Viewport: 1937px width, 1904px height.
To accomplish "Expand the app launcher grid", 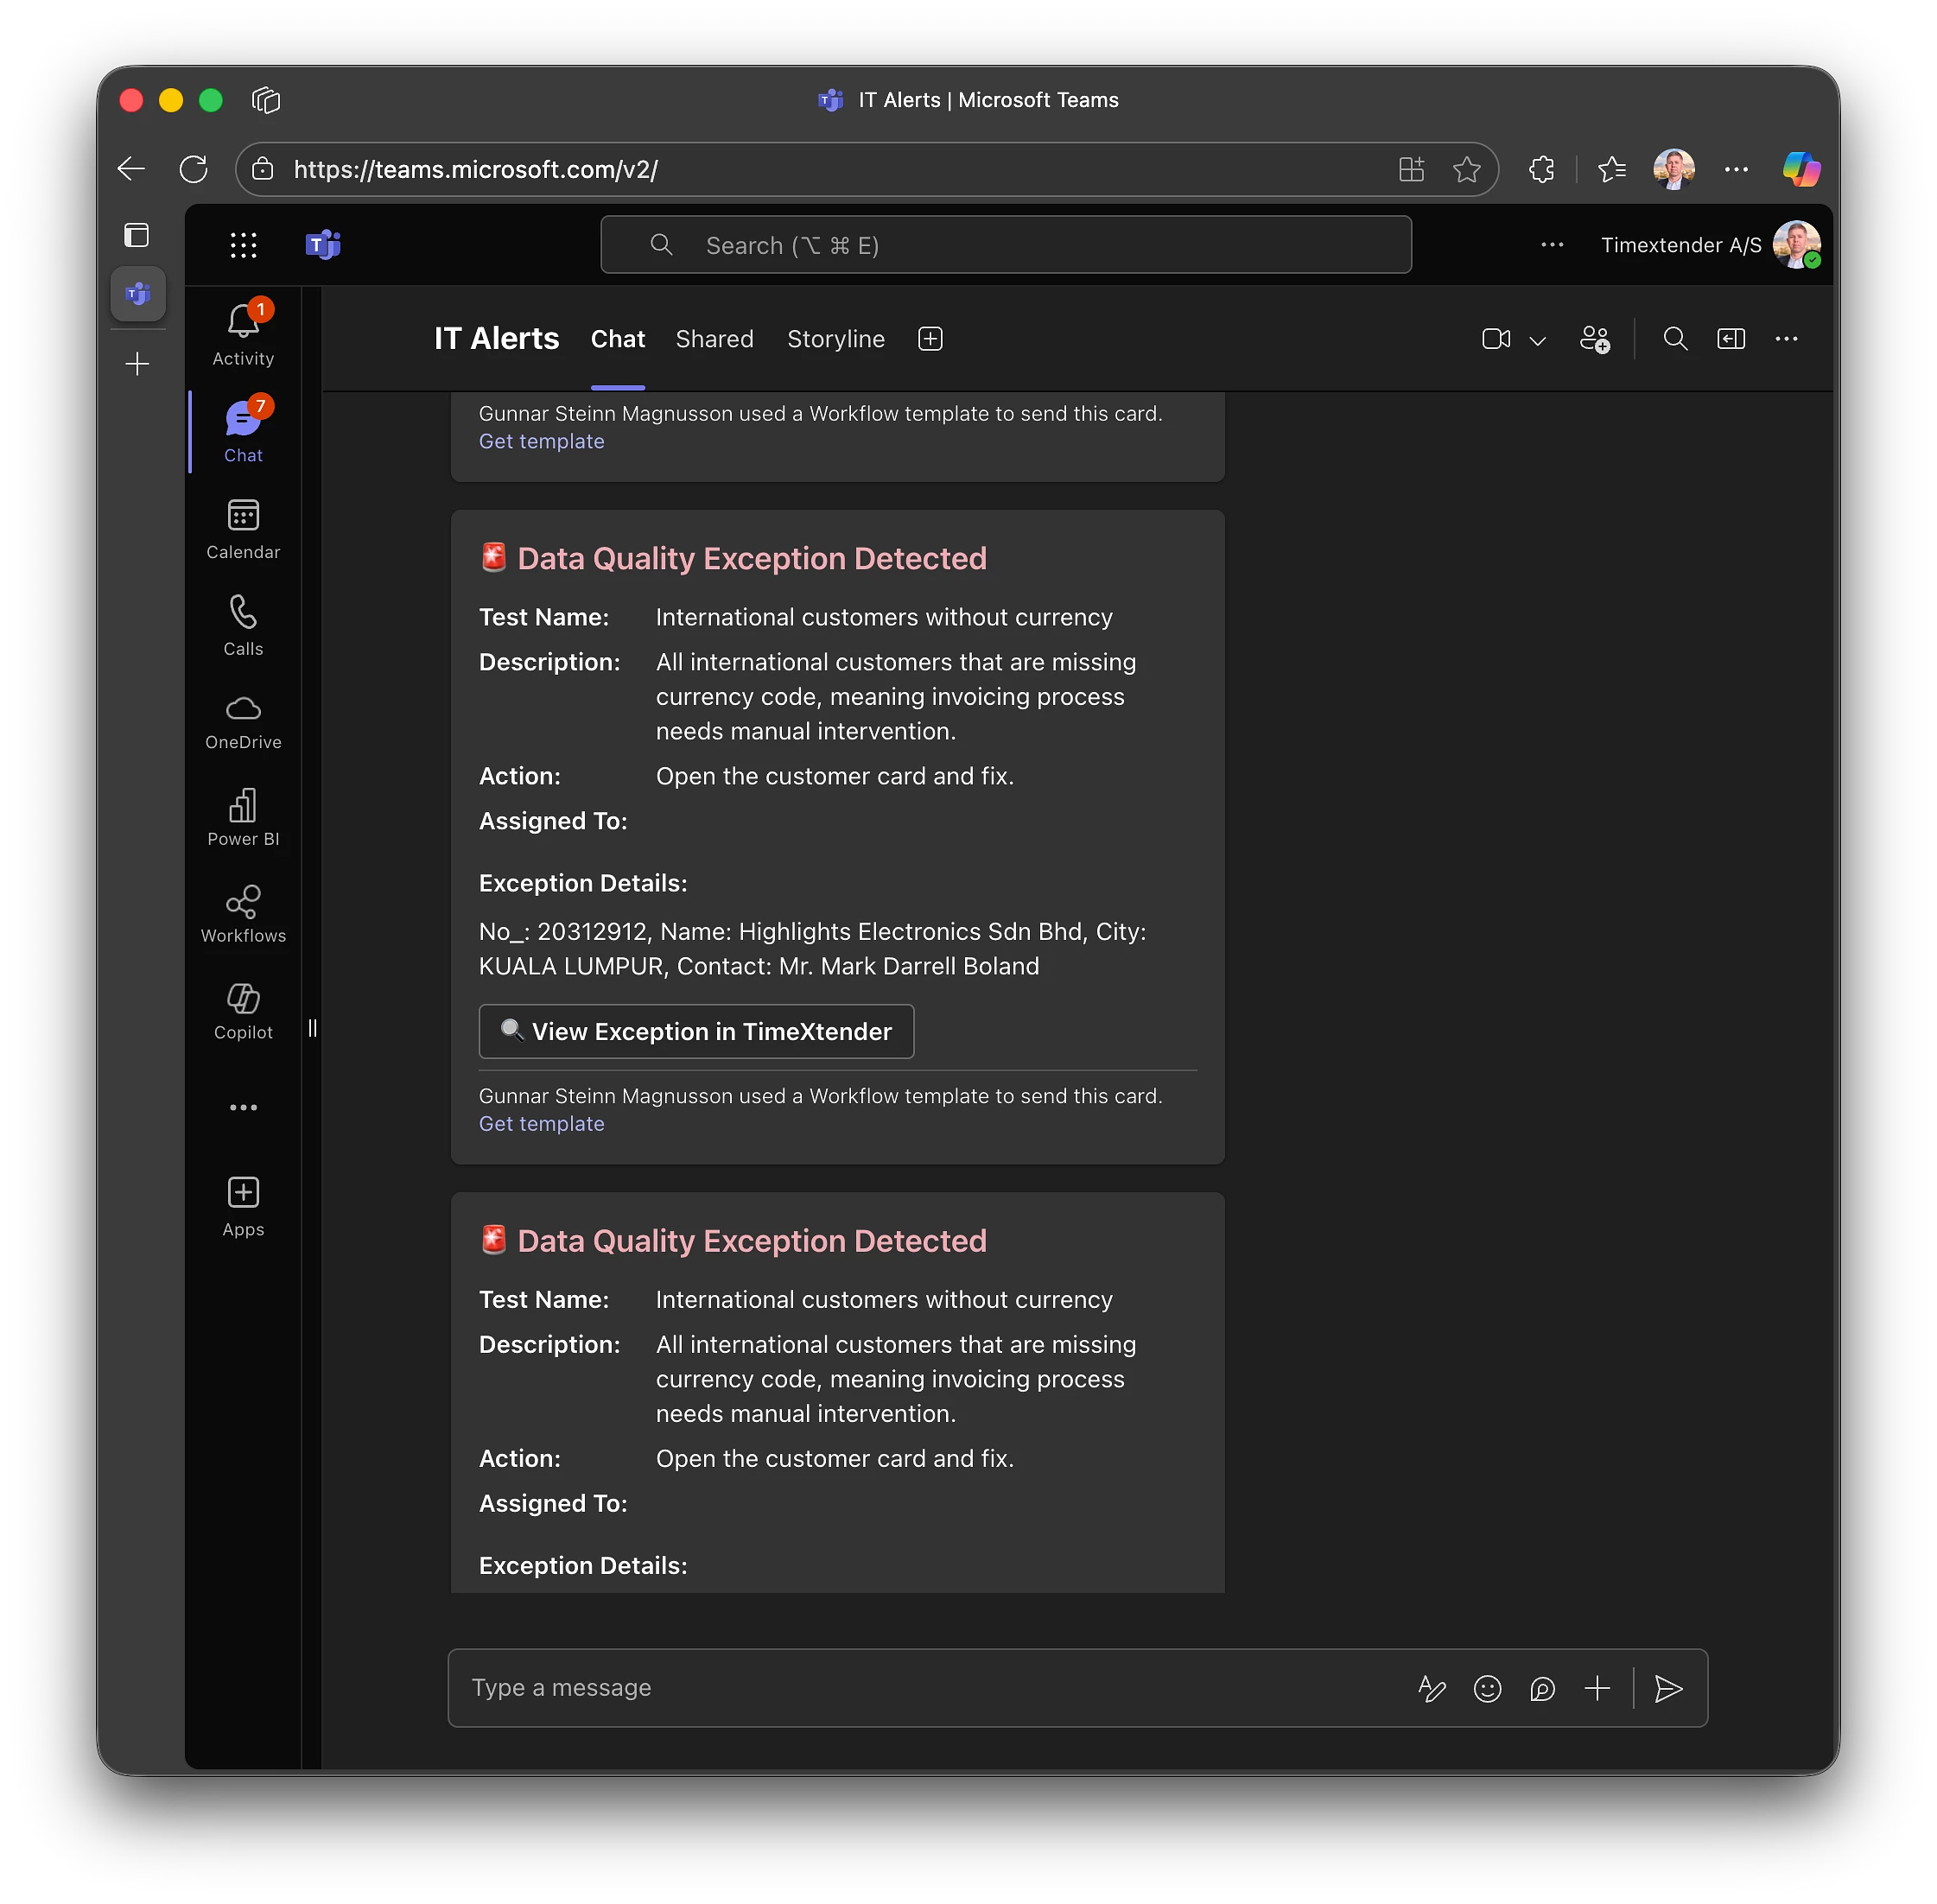I will (243, 245).
